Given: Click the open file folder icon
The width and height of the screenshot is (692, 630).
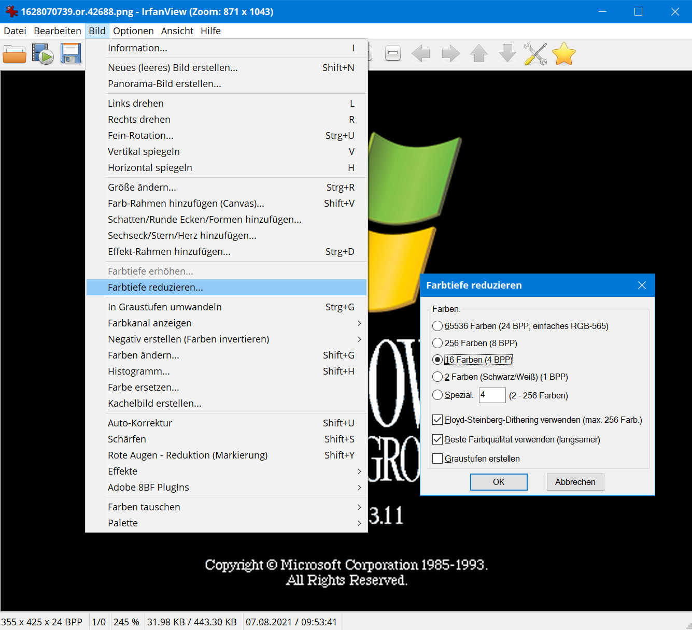Looking at the screenshot, I should click(x=15, y=54).
